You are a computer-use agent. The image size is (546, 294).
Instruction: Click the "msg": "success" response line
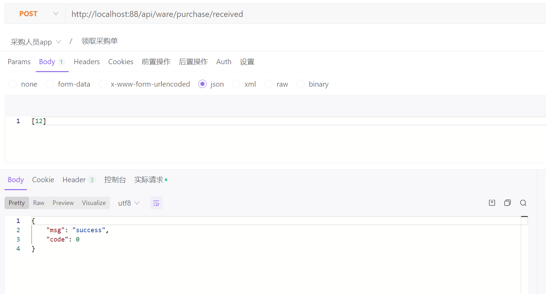click(x=78, y=230)
